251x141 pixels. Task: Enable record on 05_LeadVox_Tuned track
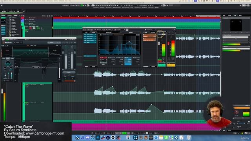coord(30,28)
